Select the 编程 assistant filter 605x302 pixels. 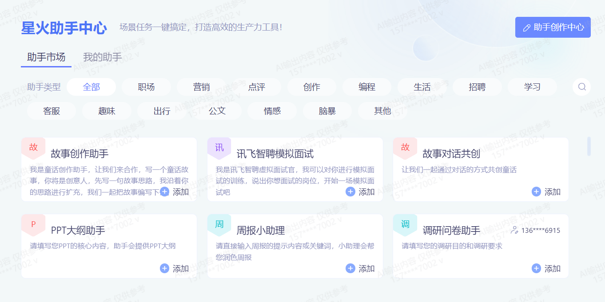click(x=367, y=87)
